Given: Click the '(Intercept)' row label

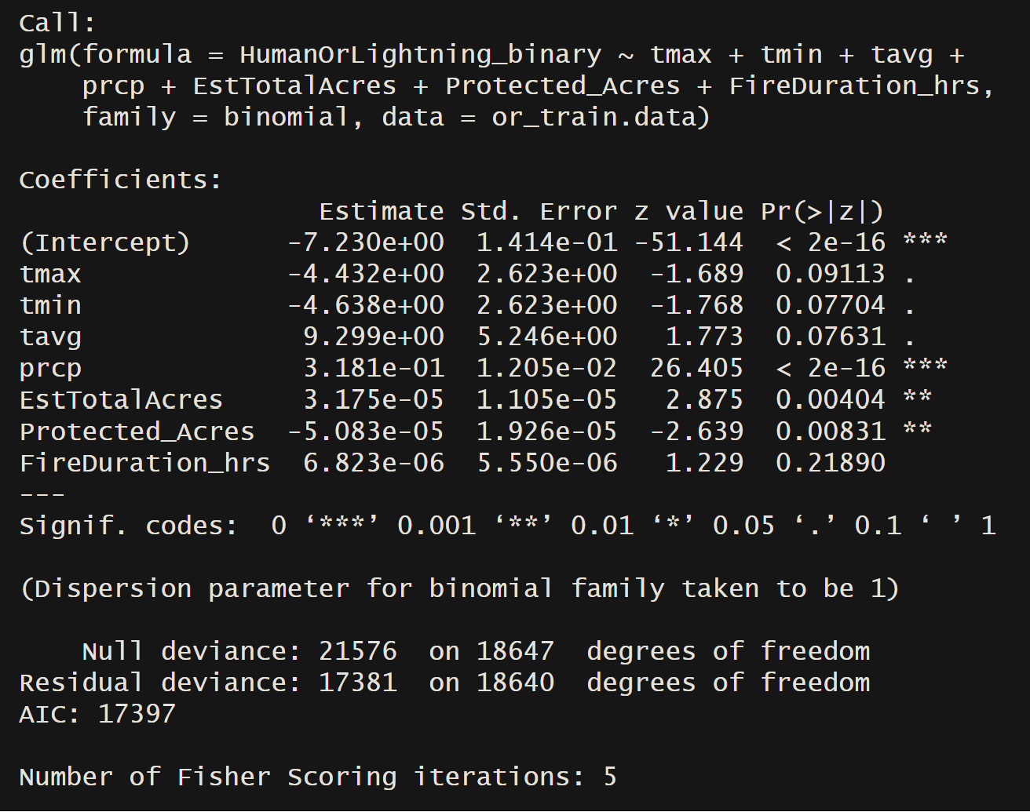Looking at the screenshot, I should point(104,242).
